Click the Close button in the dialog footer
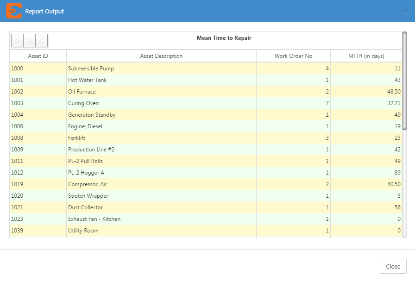Image resolution: width=415 pixels, height=282 pixels. click(393, 266)
